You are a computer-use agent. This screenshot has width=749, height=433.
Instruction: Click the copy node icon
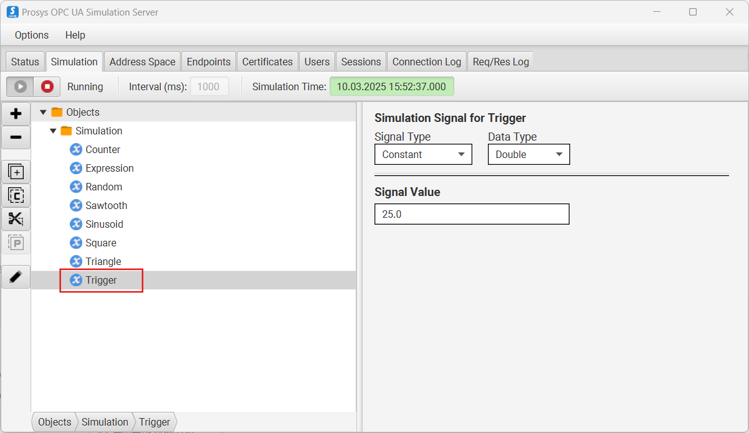(x=16, y=196)
